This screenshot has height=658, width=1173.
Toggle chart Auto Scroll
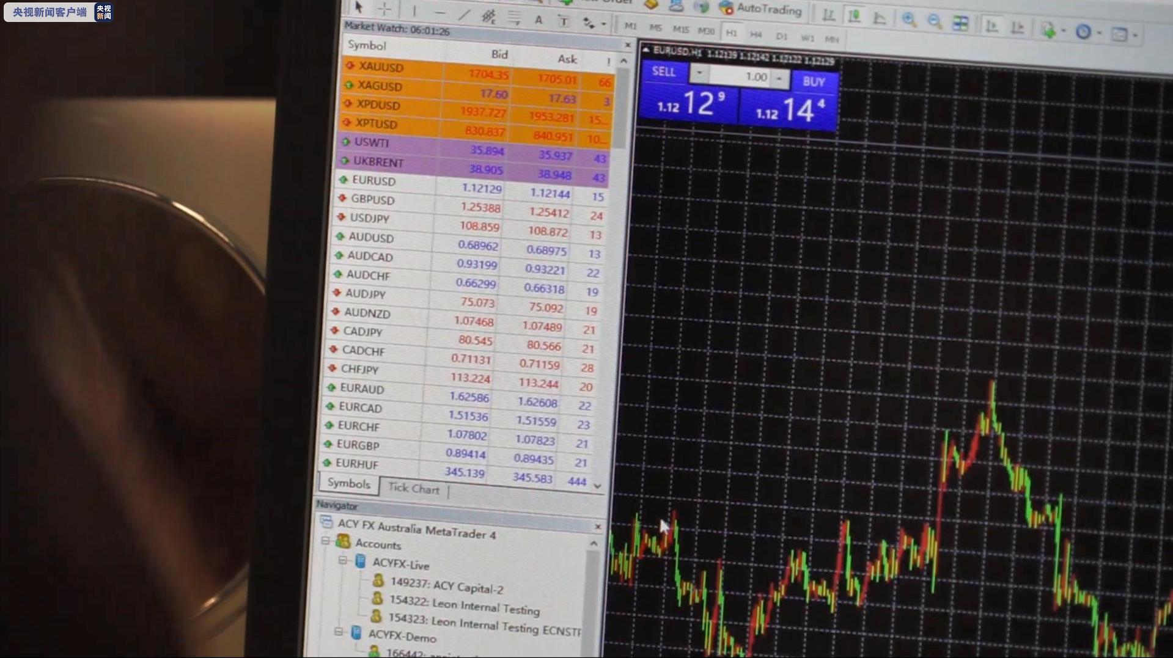991,25
